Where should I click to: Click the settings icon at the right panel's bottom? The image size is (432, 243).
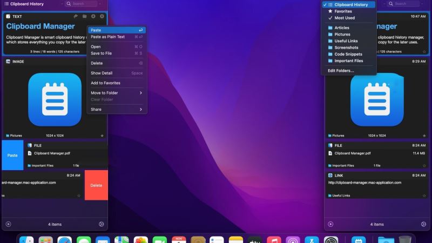coord(423,224)
